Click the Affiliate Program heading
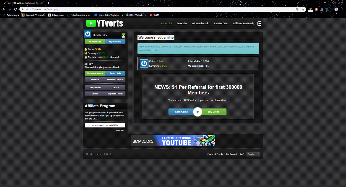This screenshot has height=187, width=346. point(100,106)
